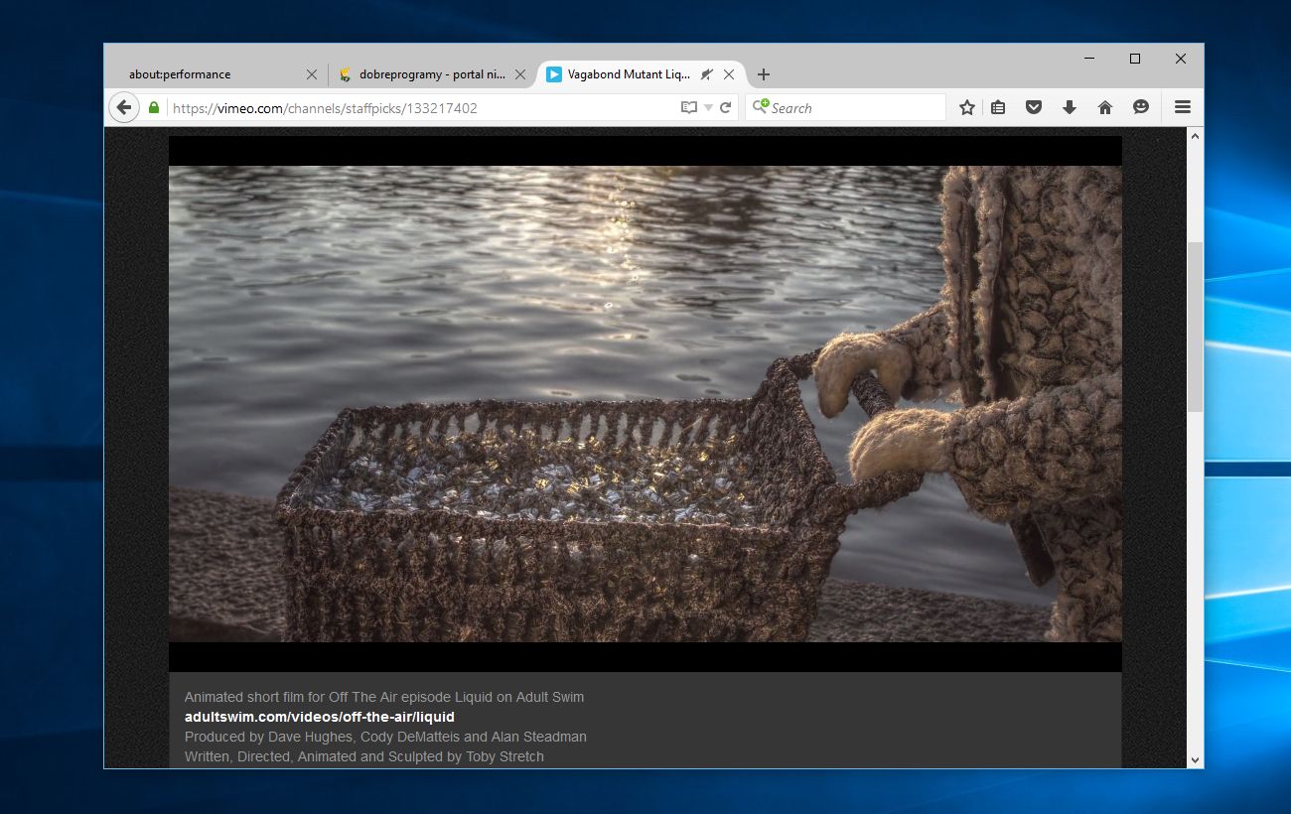Screen dimensions: 1291x814
Task: Close the Firefox window
Action: [x=1181, y=59]
